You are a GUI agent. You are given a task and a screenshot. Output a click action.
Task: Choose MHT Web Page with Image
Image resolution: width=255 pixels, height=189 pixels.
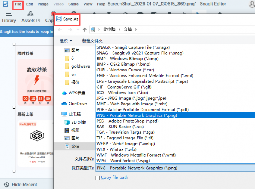tap(175, 104)
